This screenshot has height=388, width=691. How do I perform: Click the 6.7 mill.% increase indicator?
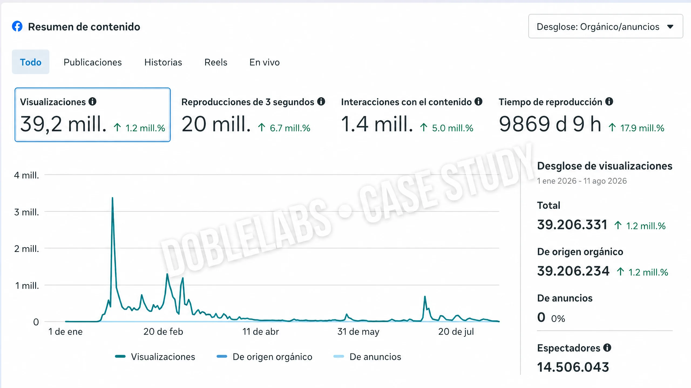tap(284, 128)
